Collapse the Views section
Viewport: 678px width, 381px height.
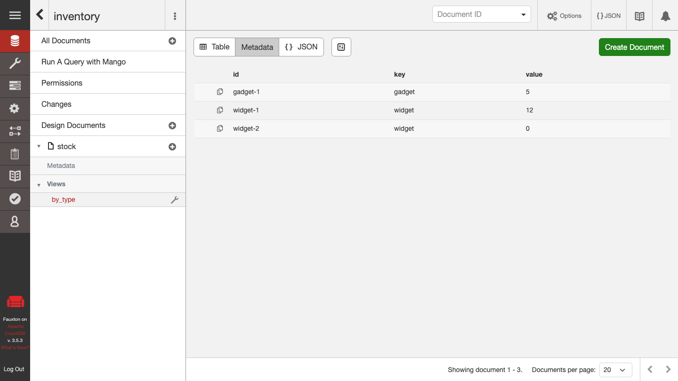click(39, 185)
